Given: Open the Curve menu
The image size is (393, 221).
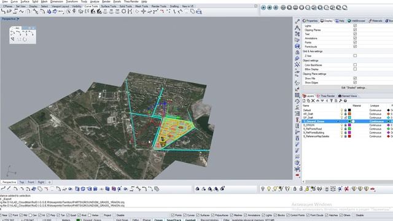Looking at the screenshot, I should coord(14,1).
